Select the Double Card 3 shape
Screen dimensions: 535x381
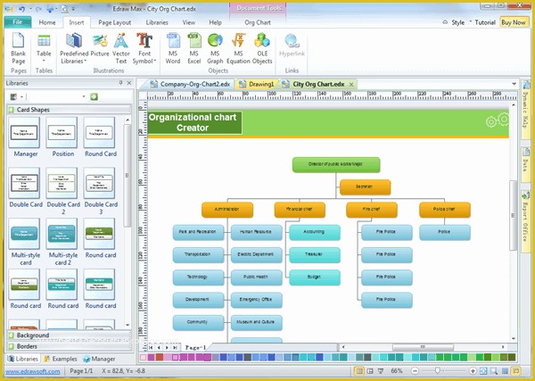[x=101, y=191]
